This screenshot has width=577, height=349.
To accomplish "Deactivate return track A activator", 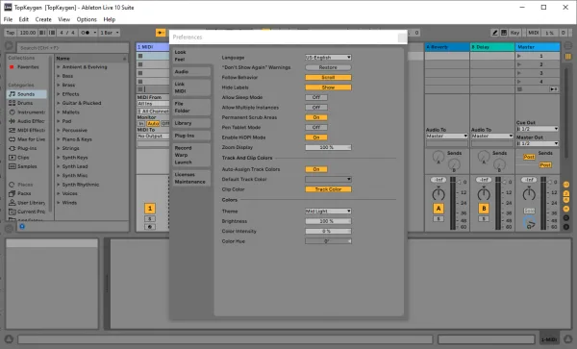I will pos(439,209).
